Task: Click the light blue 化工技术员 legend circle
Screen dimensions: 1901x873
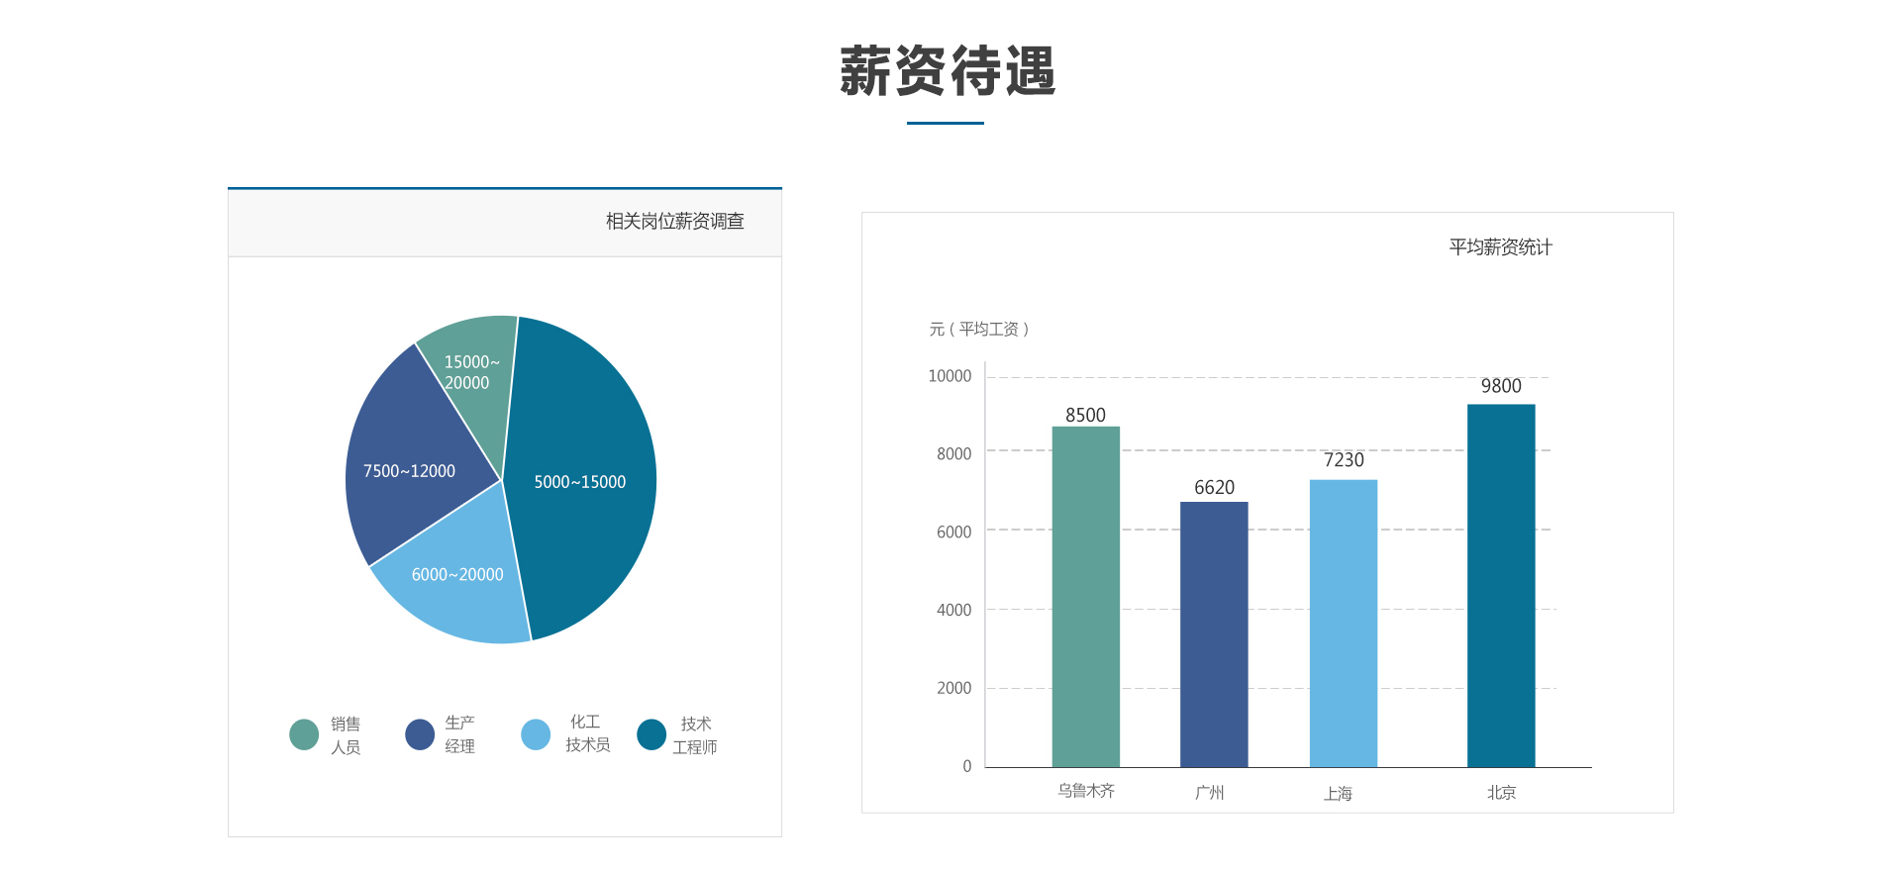Action: 536,734
